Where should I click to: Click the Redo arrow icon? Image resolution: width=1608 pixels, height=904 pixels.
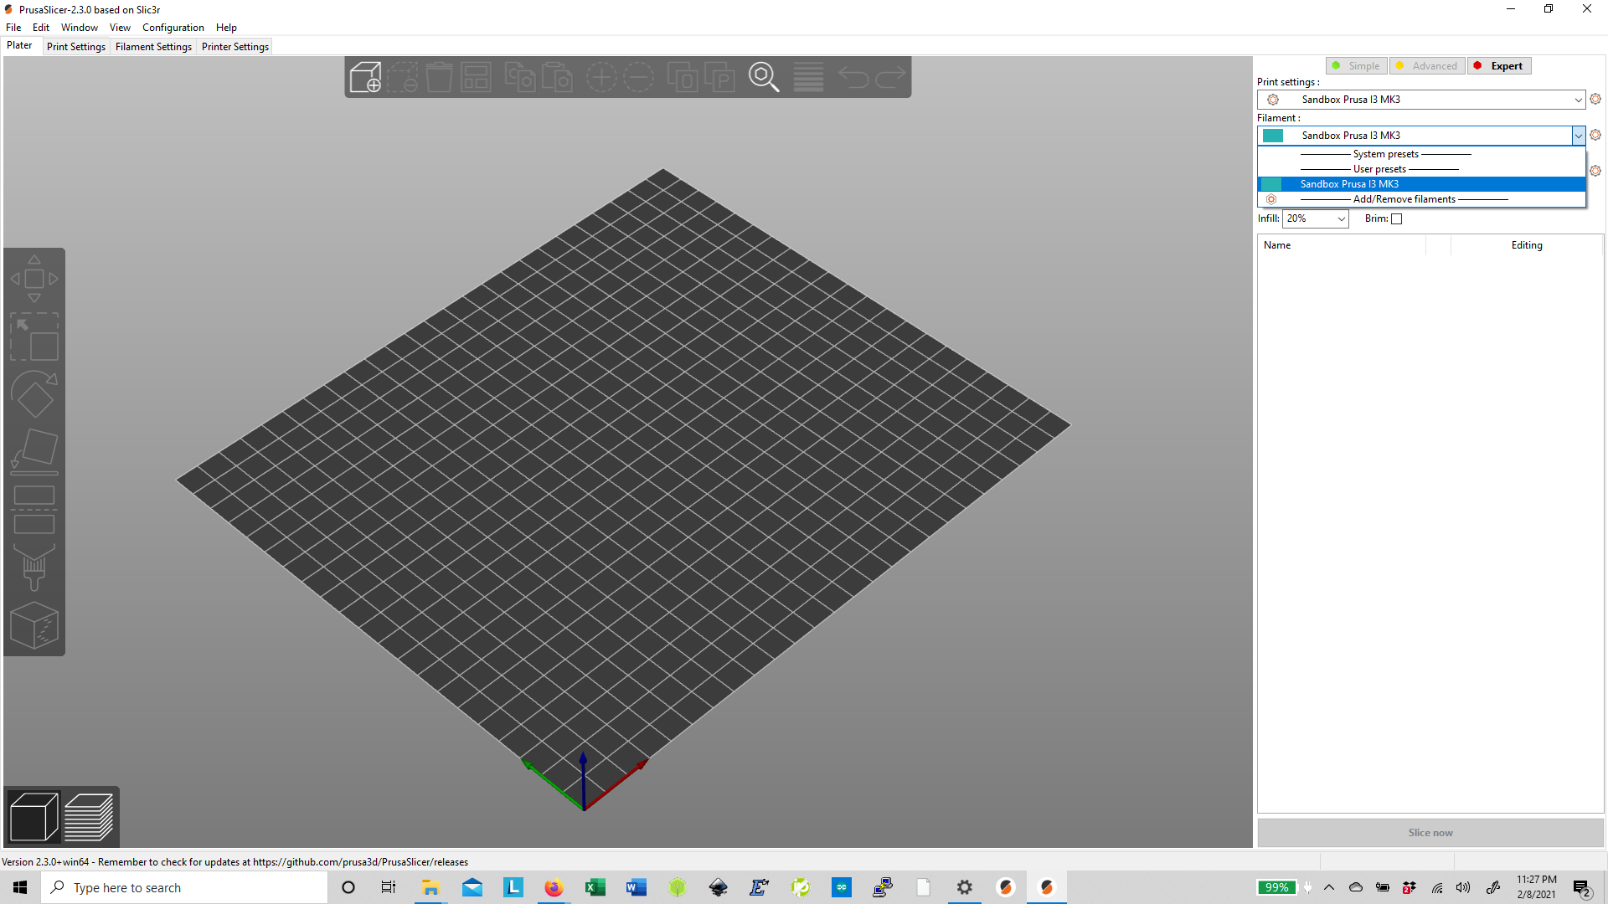coord(890,77)
